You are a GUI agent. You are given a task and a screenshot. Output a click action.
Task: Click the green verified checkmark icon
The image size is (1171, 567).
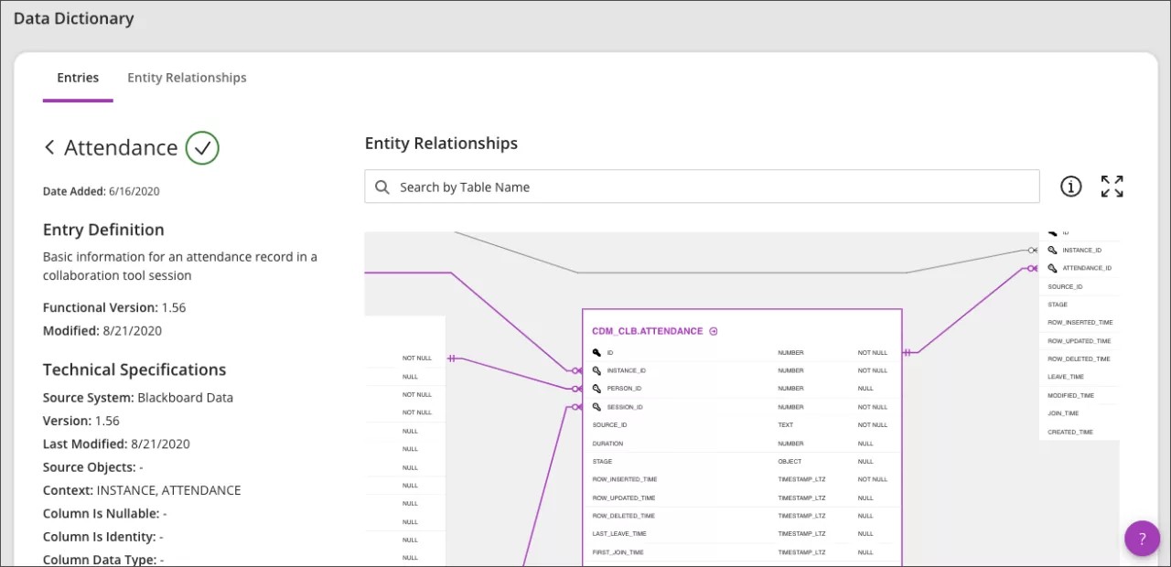(x=202, y=147)
